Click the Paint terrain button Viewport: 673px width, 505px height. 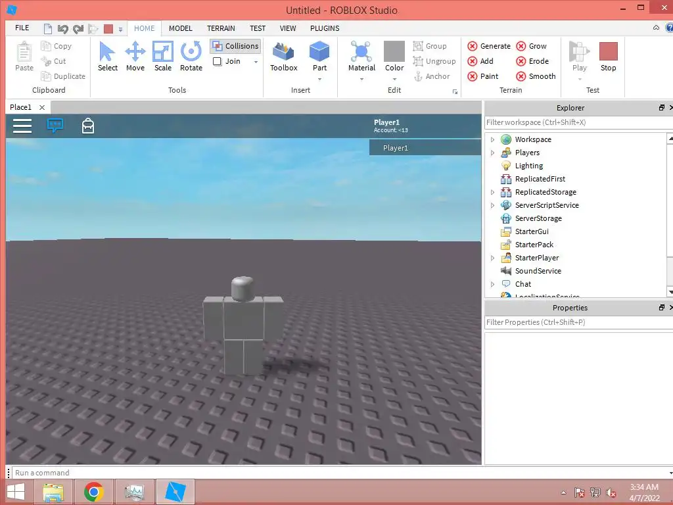(x=483, y=76)
